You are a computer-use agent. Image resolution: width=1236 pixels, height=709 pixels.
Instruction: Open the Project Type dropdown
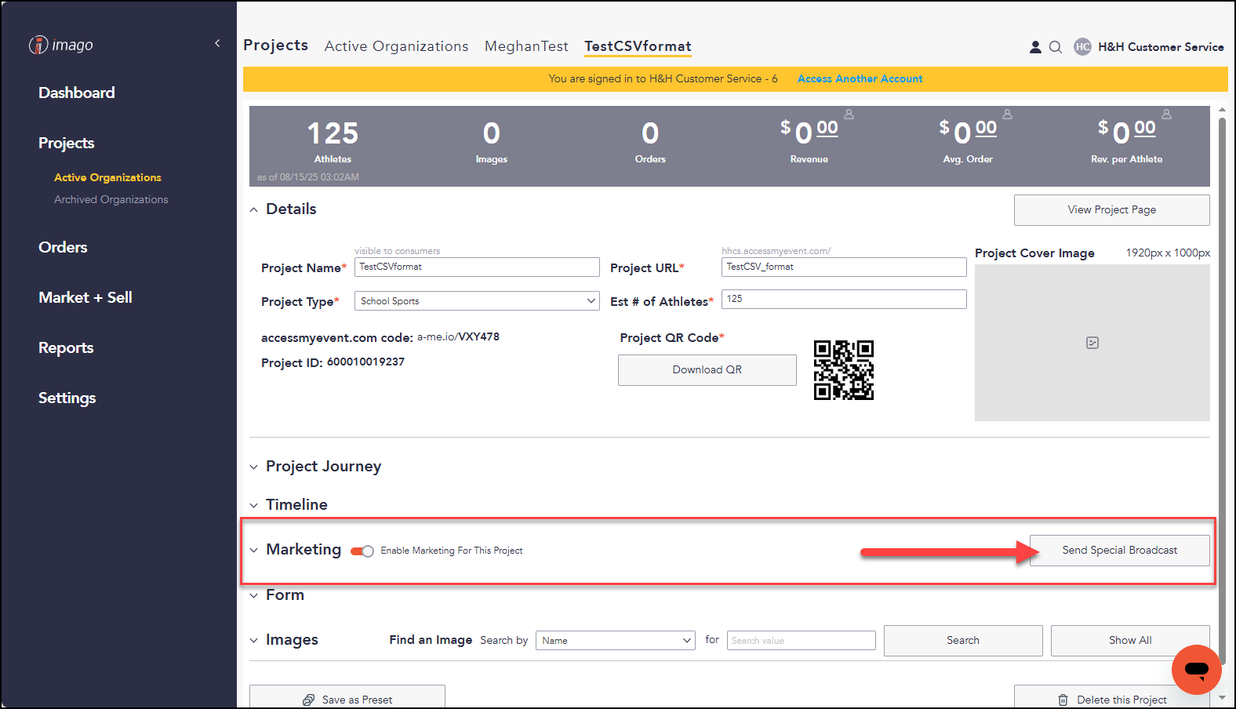tap(477, 301)
